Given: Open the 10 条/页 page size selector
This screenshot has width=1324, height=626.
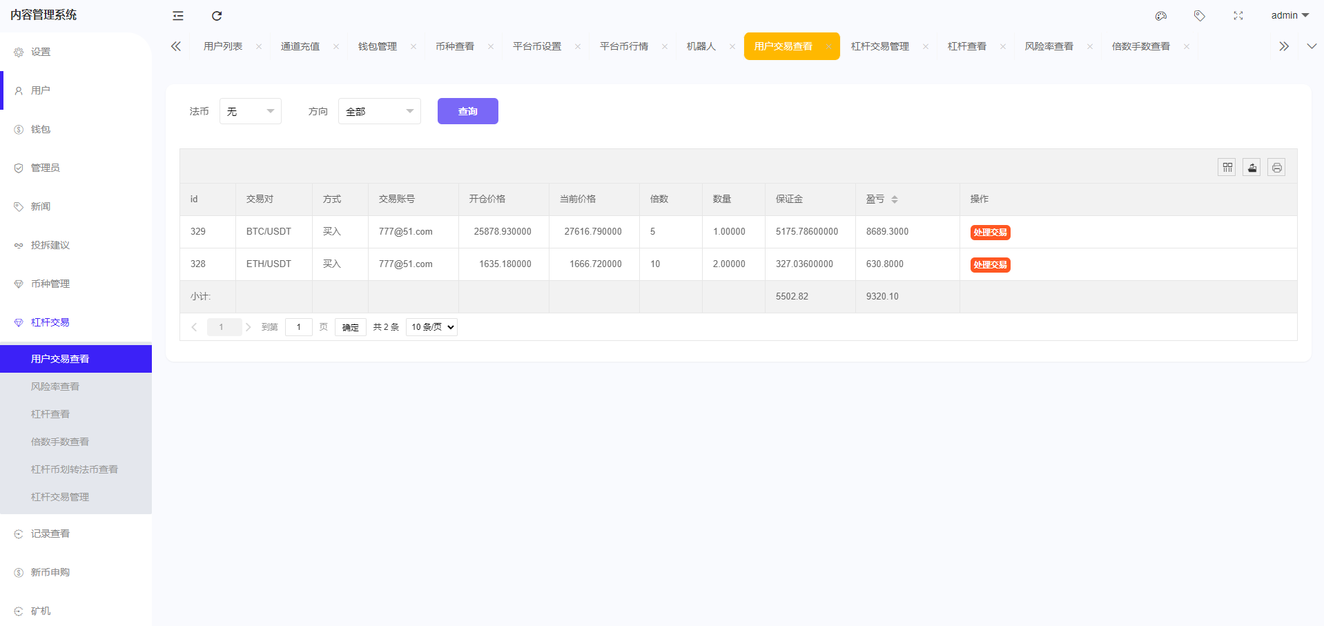Looking at the screenshot, I should tap(431, 326).
